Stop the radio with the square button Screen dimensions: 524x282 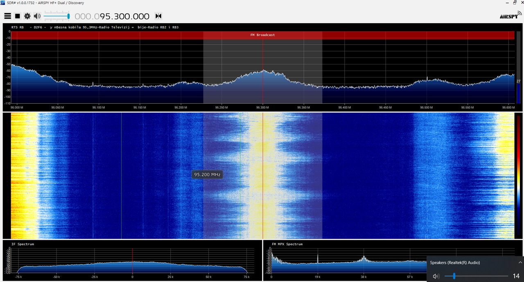[18, 16]
